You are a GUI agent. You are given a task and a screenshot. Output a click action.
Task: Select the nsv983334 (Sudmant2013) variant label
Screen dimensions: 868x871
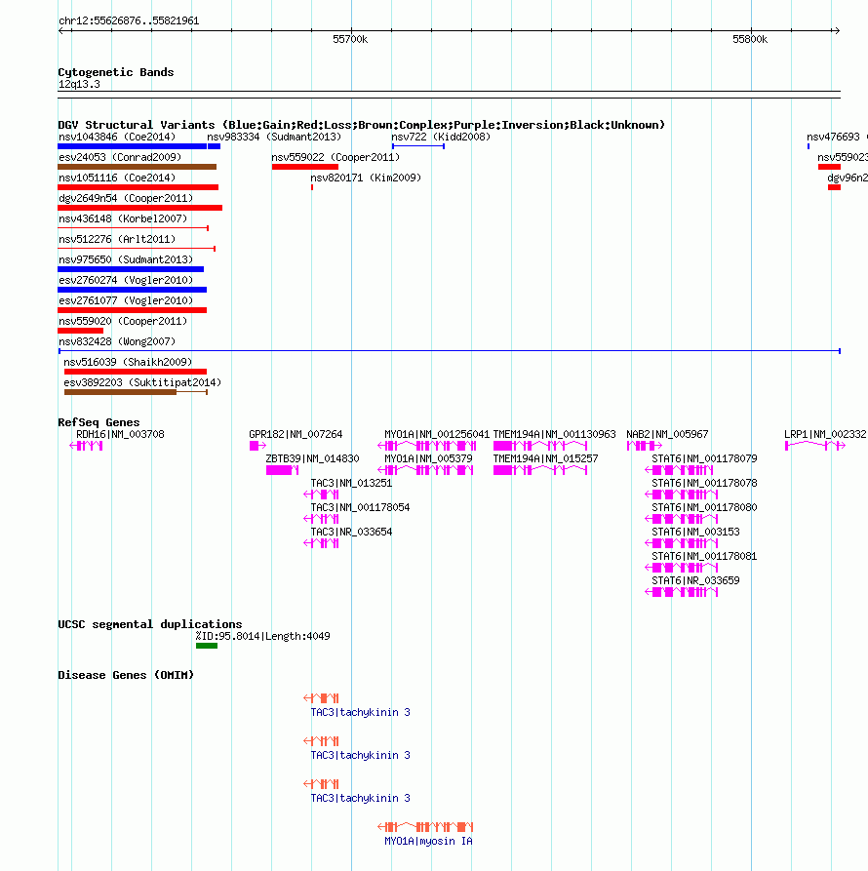[x=274, y=137]
